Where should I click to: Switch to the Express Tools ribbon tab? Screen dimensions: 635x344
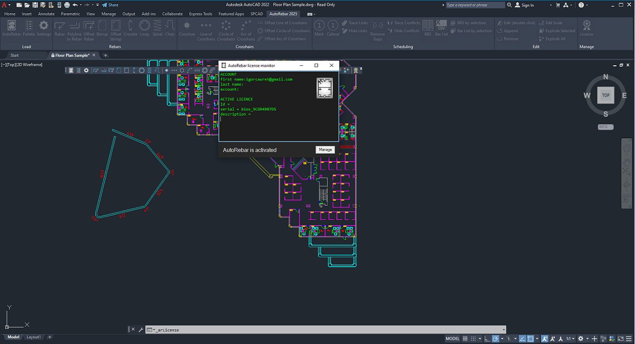(x=200, y=14)
